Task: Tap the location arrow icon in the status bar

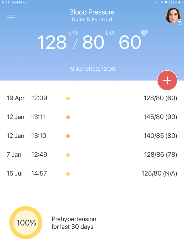Action: coord(162,2)
